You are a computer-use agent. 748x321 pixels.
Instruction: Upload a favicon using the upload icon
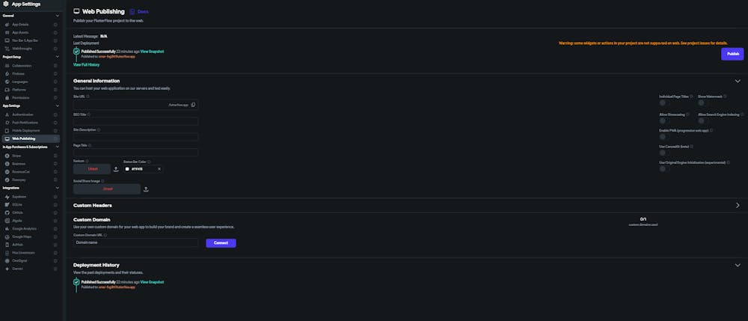116,169
